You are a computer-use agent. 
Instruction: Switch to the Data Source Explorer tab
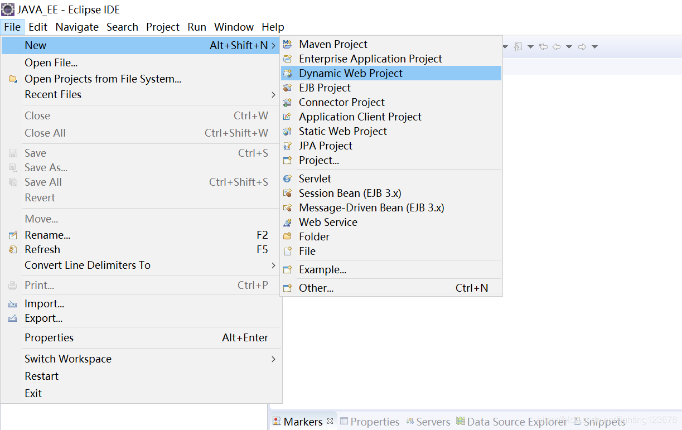[x=511, y=422]
